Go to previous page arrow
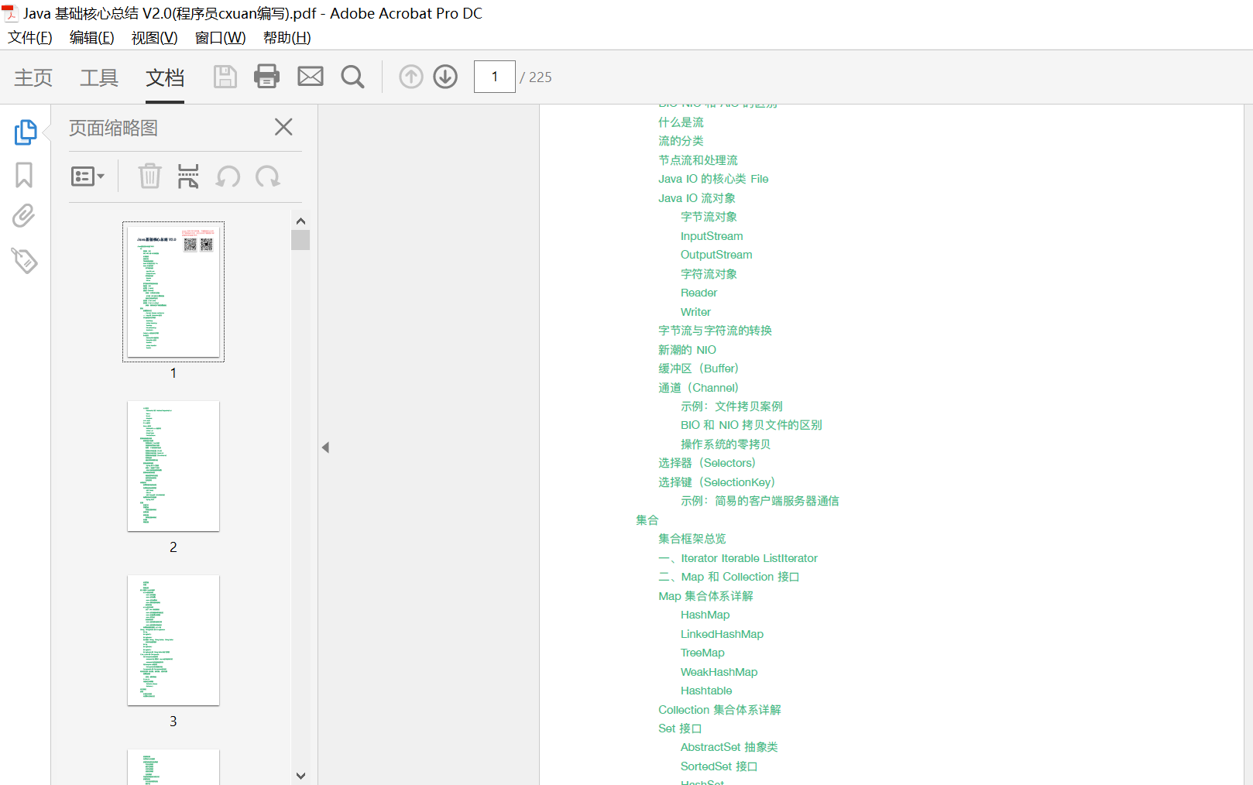Image resolution: width=1253 pixels, height=785 pixels. [x=411, y=77]
